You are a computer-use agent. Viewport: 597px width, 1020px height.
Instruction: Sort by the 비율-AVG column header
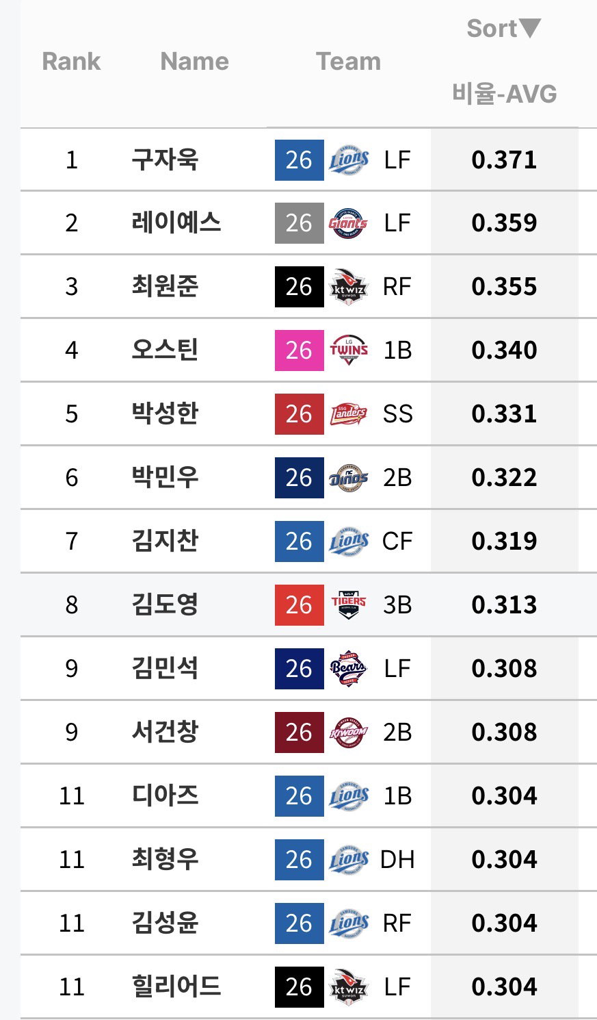click(505, 93)
